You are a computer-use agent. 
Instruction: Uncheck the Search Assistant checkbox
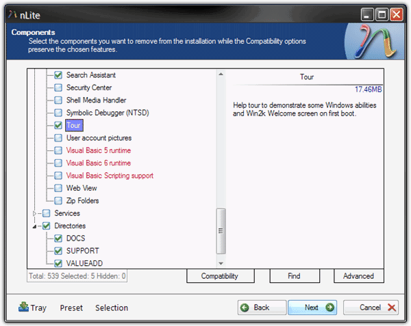[58, 75]
